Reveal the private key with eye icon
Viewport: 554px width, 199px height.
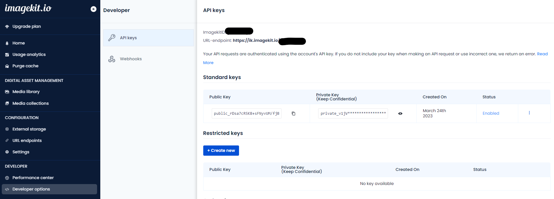coord(400,114)
